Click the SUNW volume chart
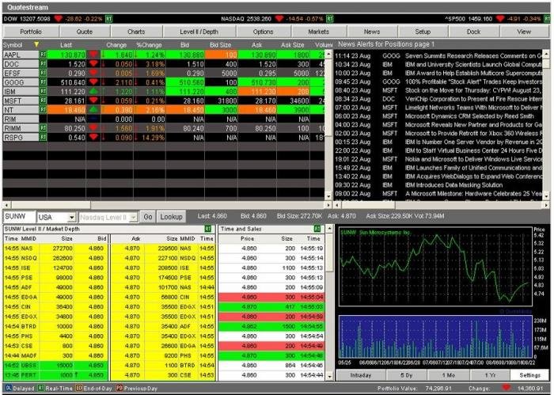This screenshot has width=554, height=395. 435,336
